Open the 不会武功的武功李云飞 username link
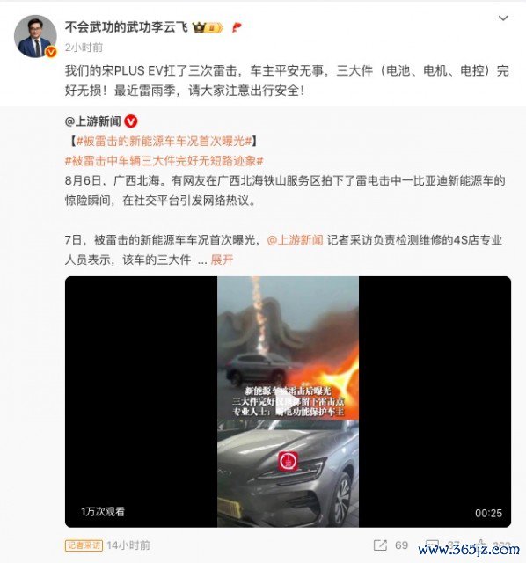526x563 pixels. click(x=127, y=27)
